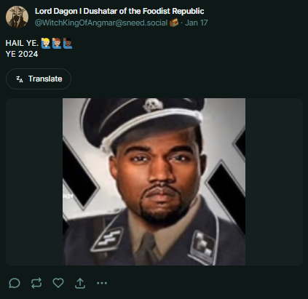
Task: Click the YE 2024 text line
Action: [22, 54]
